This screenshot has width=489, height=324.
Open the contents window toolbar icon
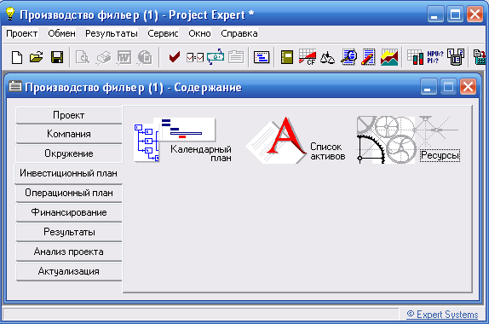pos(262,57)
